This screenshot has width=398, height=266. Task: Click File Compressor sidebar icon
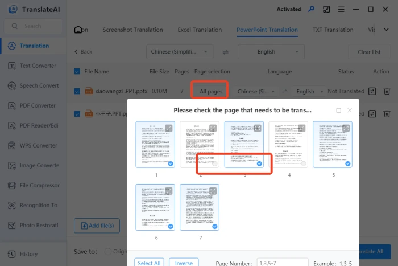pos(12,185)
